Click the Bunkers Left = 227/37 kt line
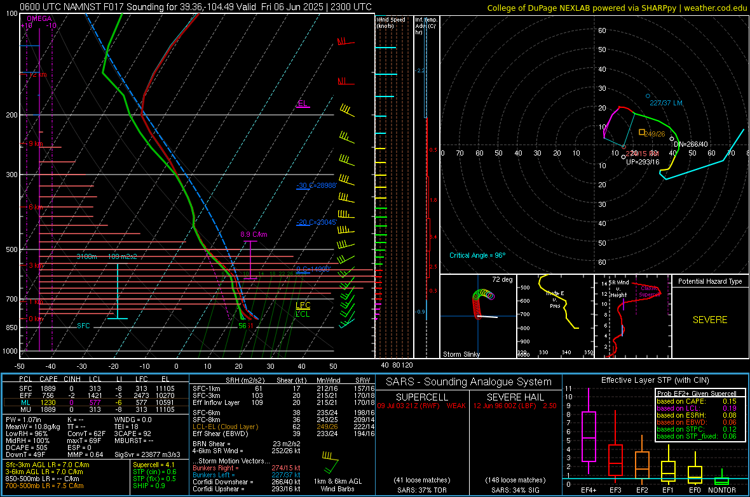The image size is (750, 497). pyautogui.click(x=247, y=475)
